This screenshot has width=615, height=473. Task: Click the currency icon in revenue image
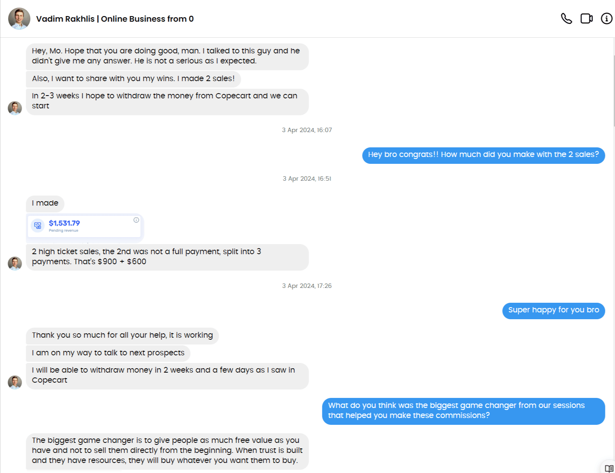click(x=38, y=226)
